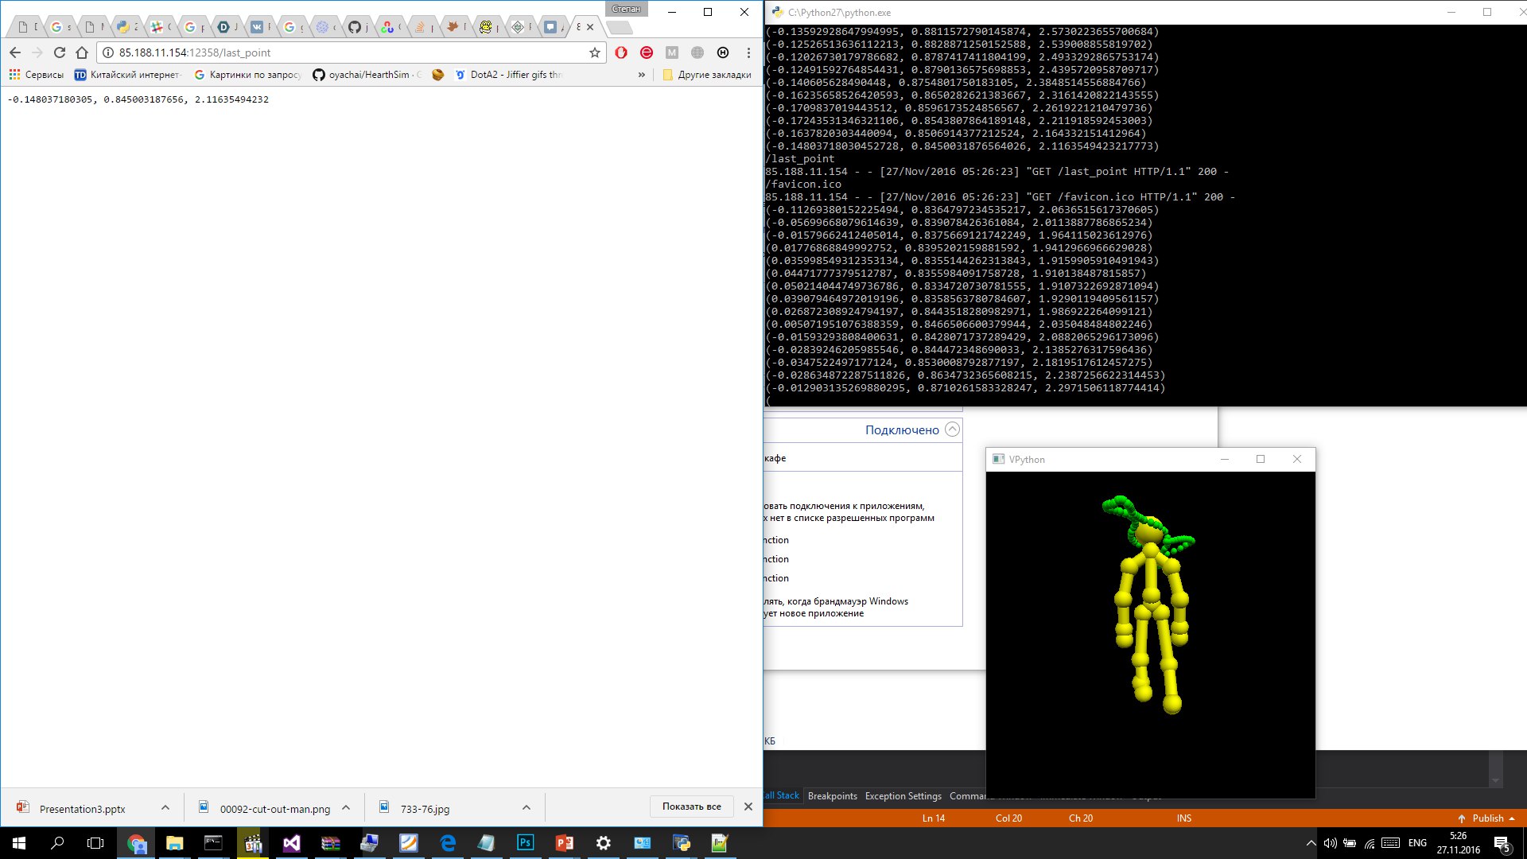Open Photoshop from taskbar
This screenshot has height=859, width=1527.
525,843
